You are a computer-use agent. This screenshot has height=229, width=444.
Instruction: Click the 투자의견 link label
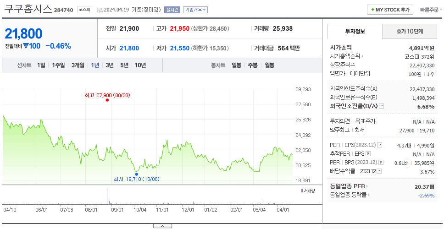point(340,121)
